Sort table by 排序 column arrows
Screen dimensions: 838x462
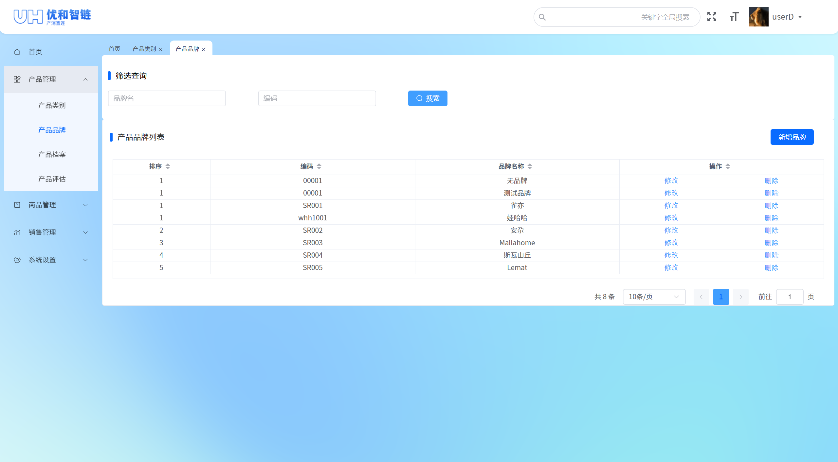pos(168,166)
